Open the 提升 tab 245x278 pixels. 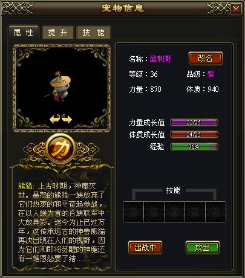click(58, 33)
